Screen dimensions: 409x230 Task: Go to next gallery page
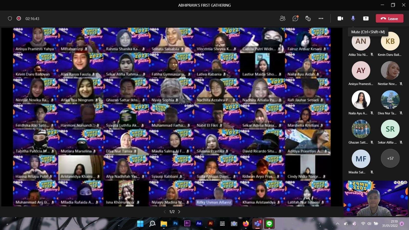179,212
